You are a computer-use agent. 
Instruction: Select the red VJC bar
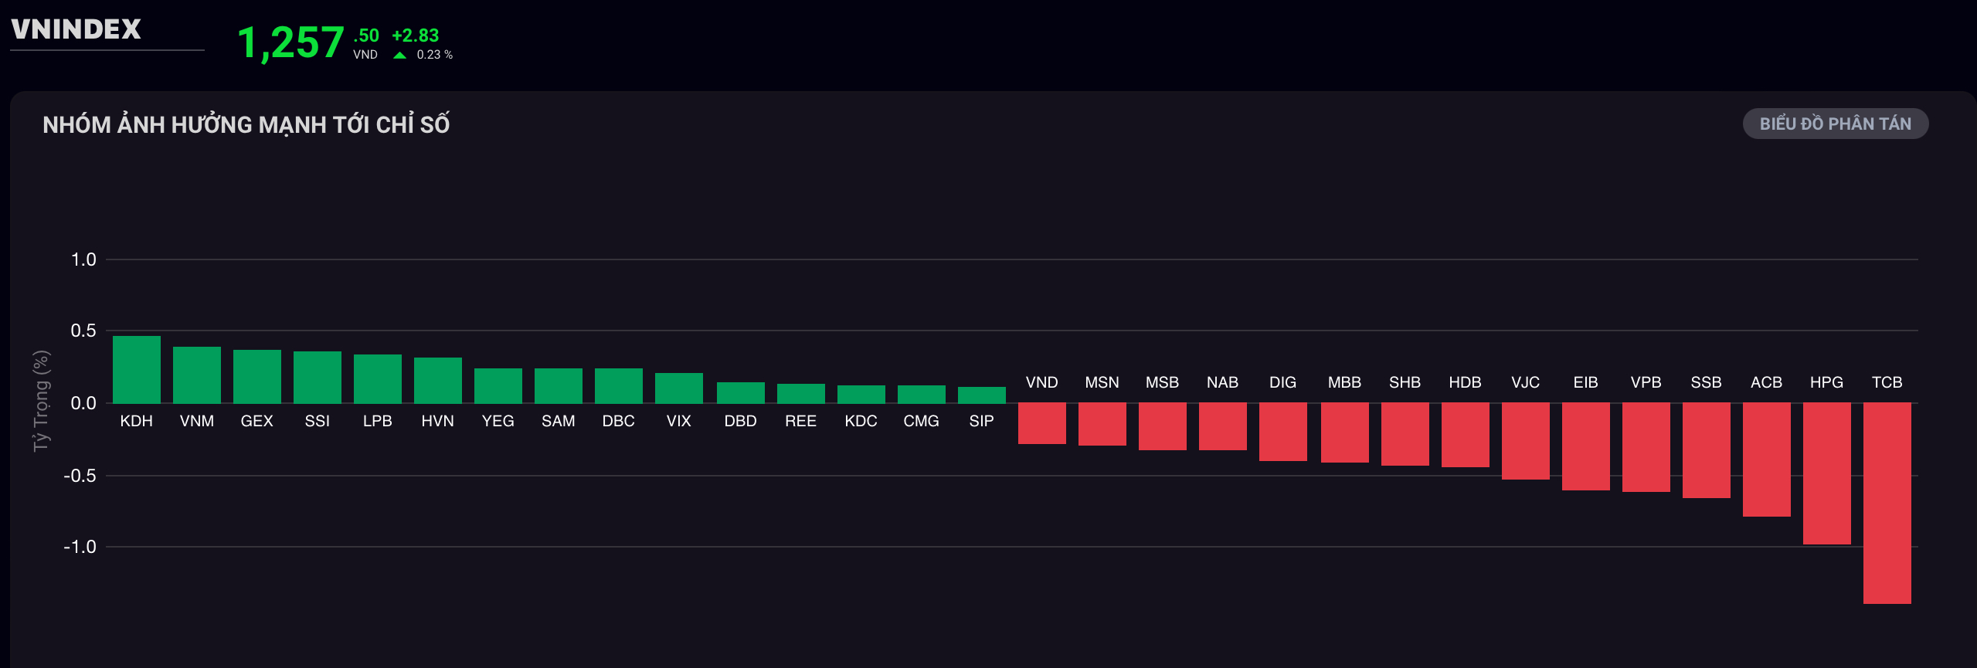point(1526,441)
